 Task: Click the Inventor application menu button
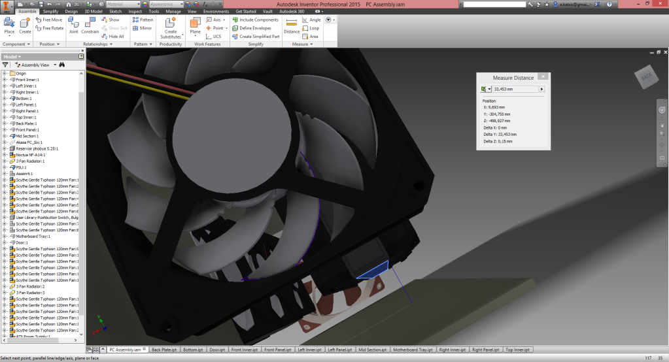(x=7, y=7)
